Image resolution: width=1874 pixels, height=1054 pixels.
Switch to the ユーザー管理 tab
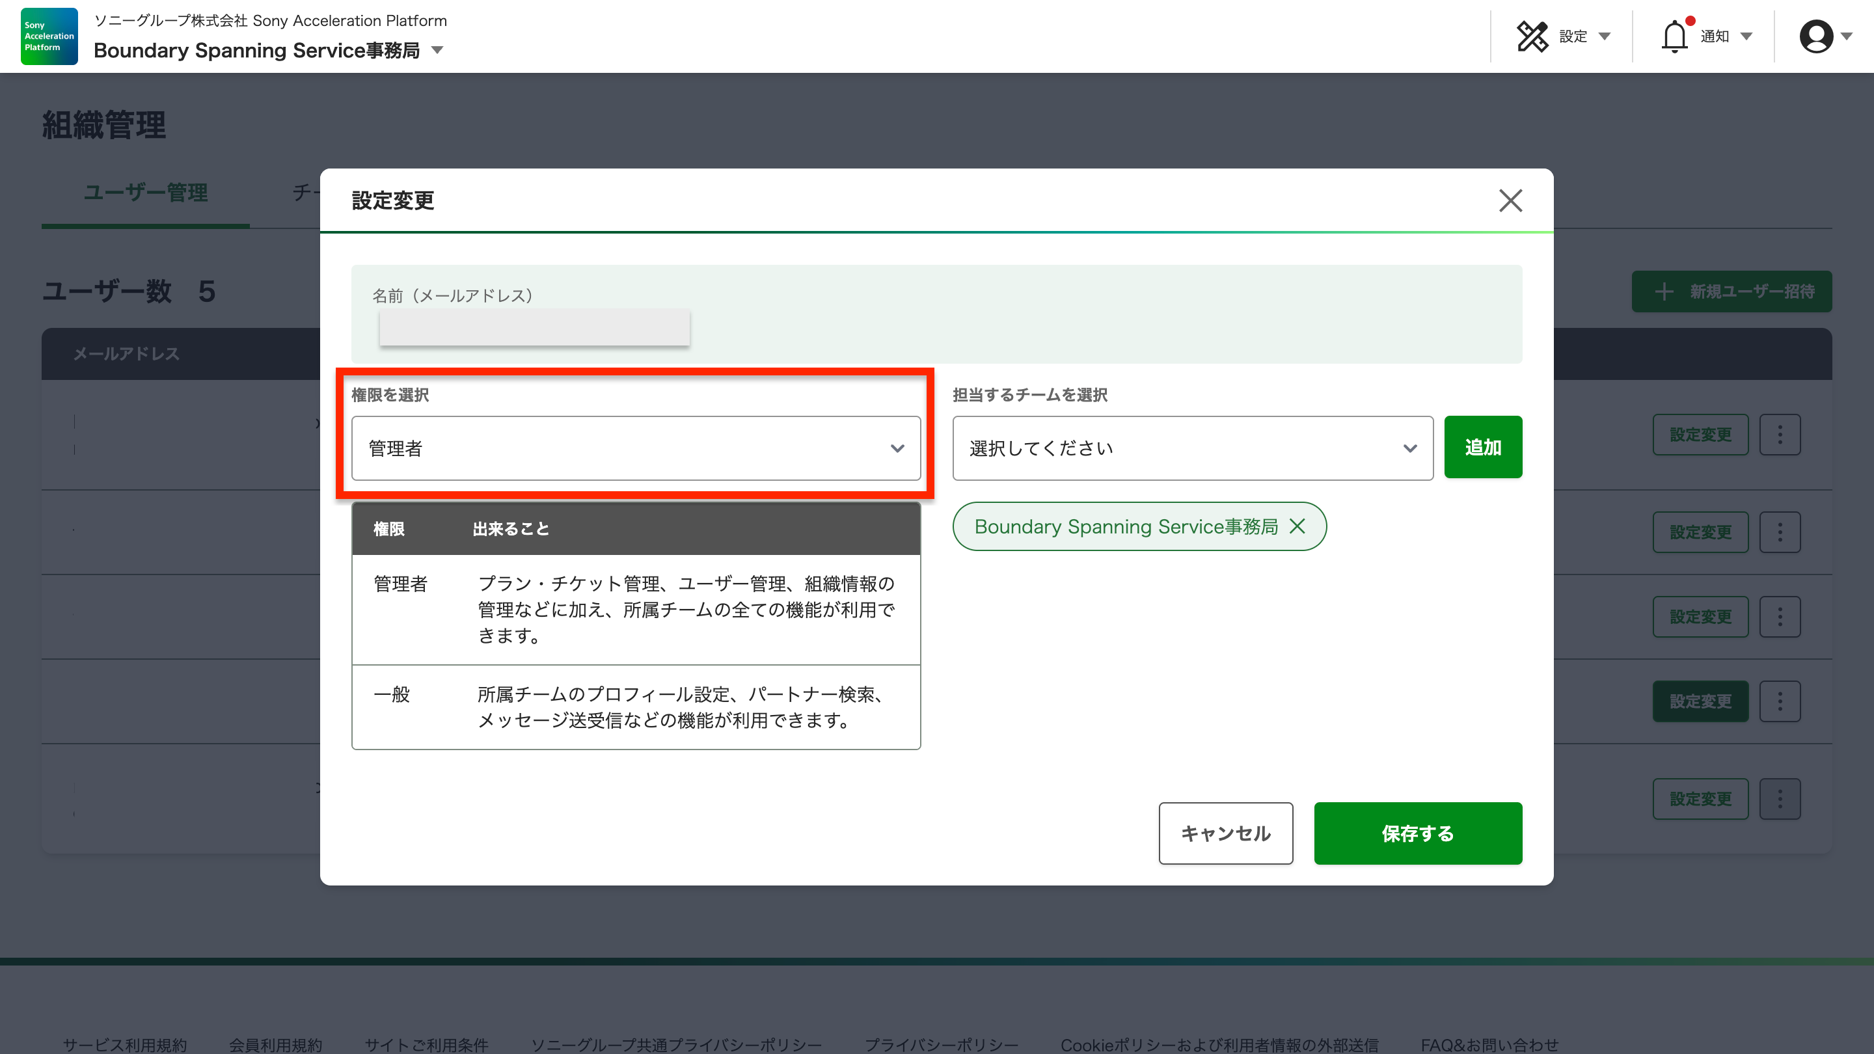pyautogui.click(x=146, y=193)
